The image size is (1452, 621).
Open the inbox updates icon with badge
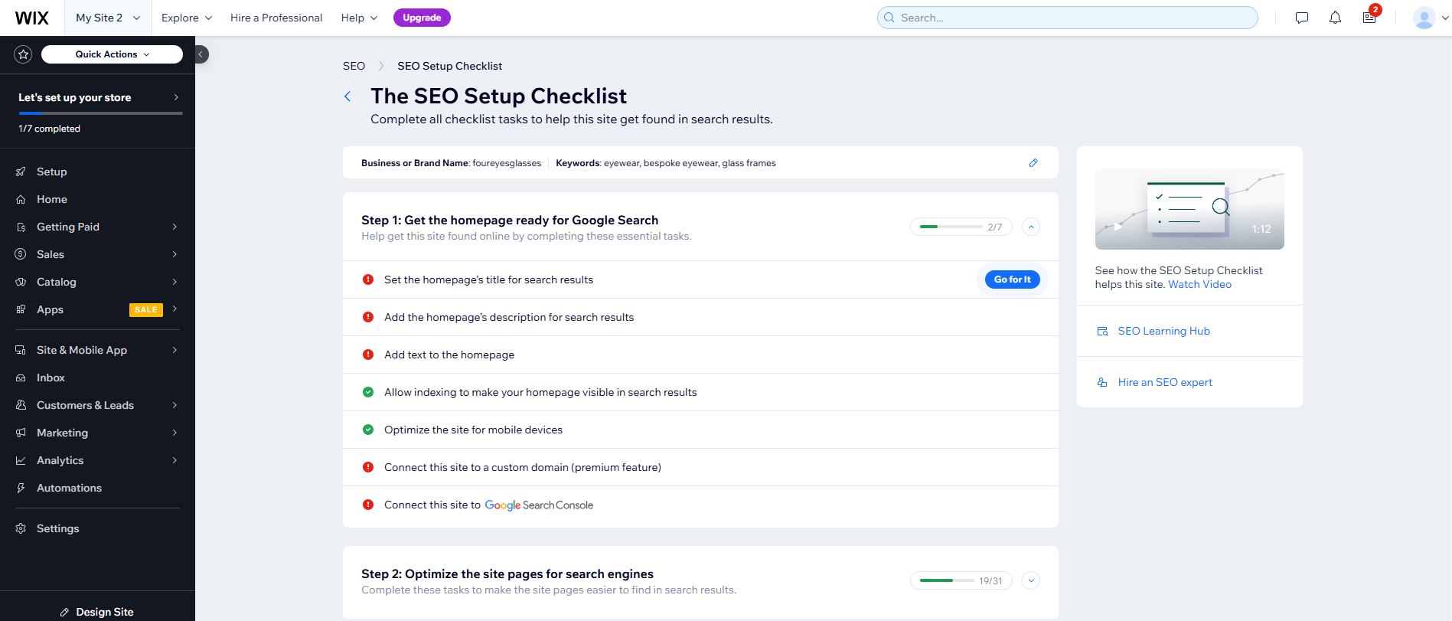tap(1370, 17)
